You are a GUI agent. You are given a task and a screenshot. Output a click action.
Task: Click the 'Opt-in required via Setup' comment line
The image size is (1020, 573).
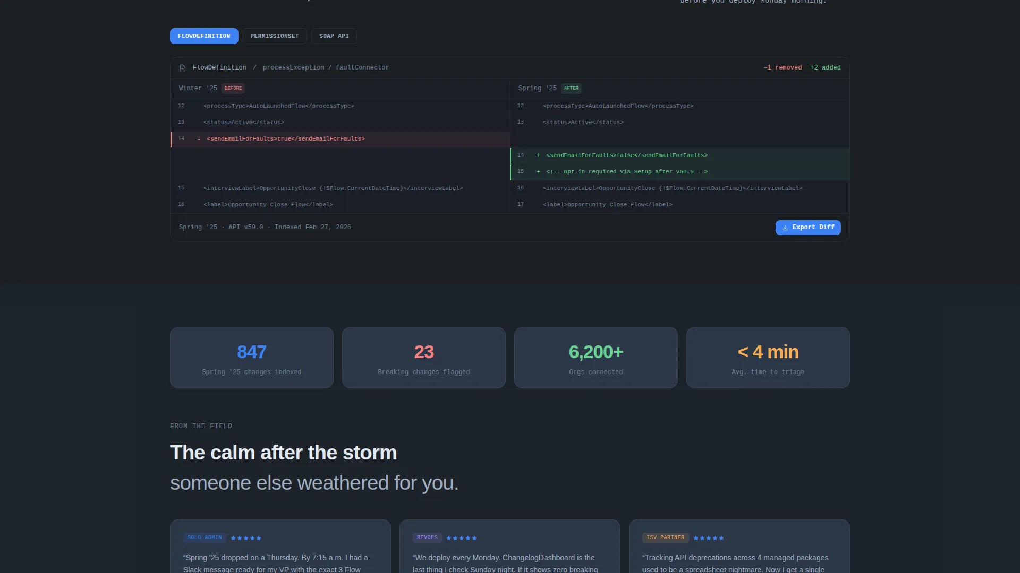click(679, 172)
